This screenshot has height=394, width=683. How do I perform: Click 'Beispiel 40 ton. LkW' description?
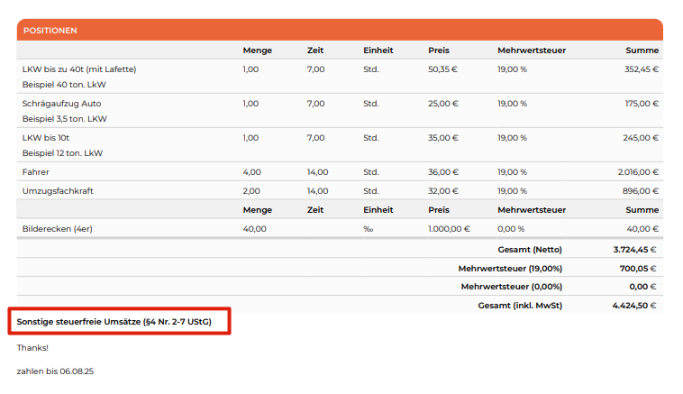pos(64,85)
